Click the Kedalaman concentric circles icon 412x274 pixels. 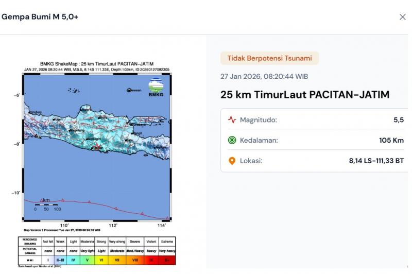click(x=232, y=140)
